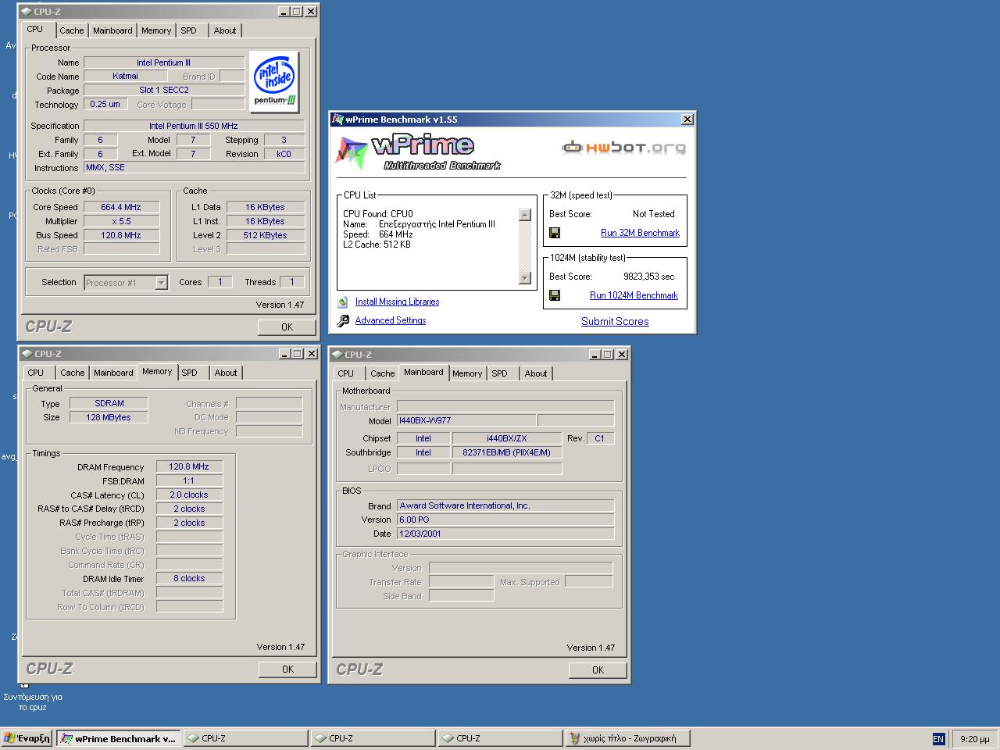Image resolution: width=1000 pixels, height=750 pixels.
Task: Switch to Mainboard tab in top CPU-Z window
Action: point(112,30)
